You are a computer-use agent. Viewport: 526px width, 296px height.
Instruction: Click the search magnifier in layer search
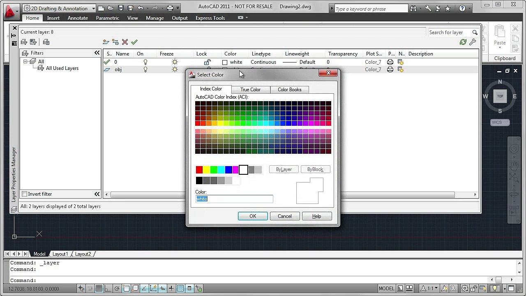click(475, 32)
